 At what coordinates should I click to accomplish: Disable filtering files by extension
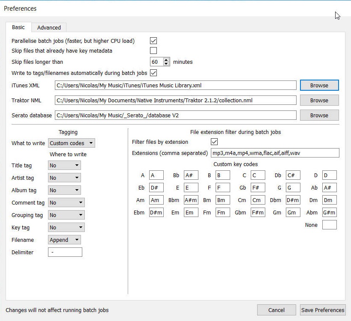click(x=213, y=142)
